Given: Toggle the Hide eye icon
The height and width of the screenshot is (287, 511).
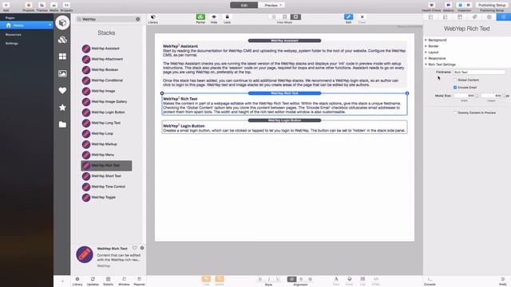Looking at the screenshot, I should (x=214, y=17).
